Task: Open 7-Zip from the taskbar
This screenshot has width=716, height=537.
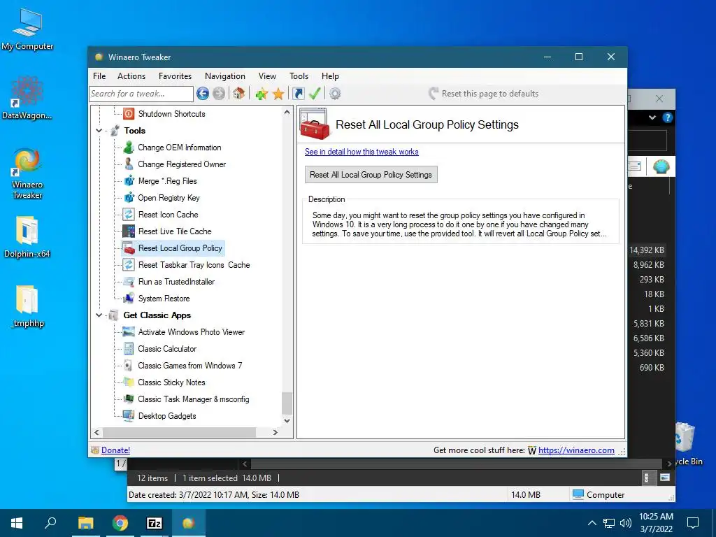Action: pos(155,523)
